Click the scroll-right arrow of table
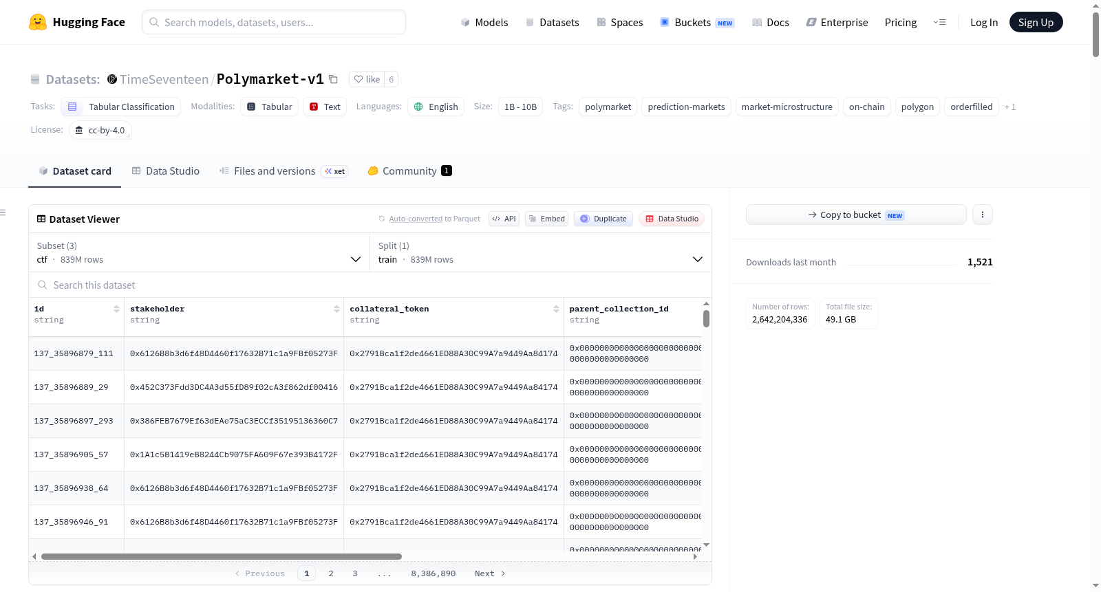Image resolution: width=1101 pixels, height=592 pixels. point(696,556)
